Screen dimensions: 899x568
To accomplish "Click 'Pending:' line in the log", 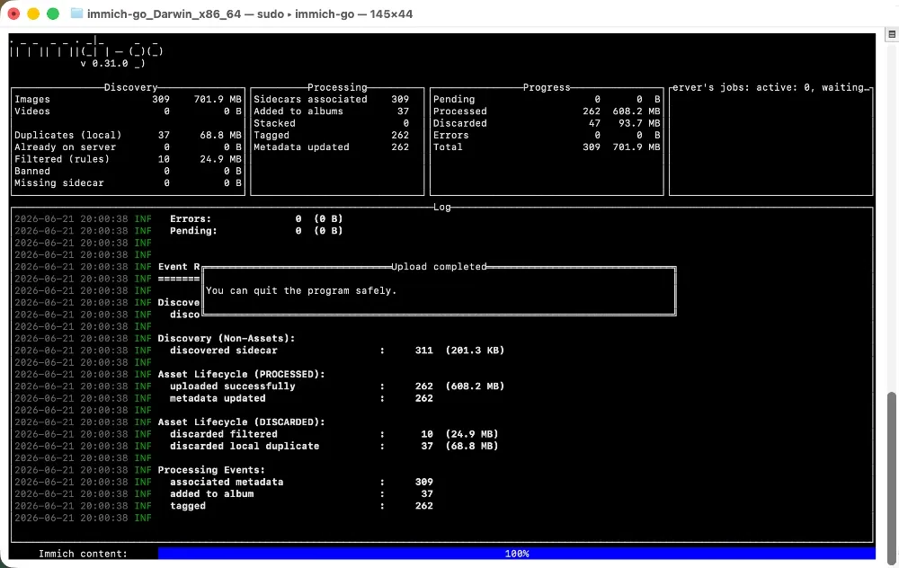I will [x=256, y=231].
